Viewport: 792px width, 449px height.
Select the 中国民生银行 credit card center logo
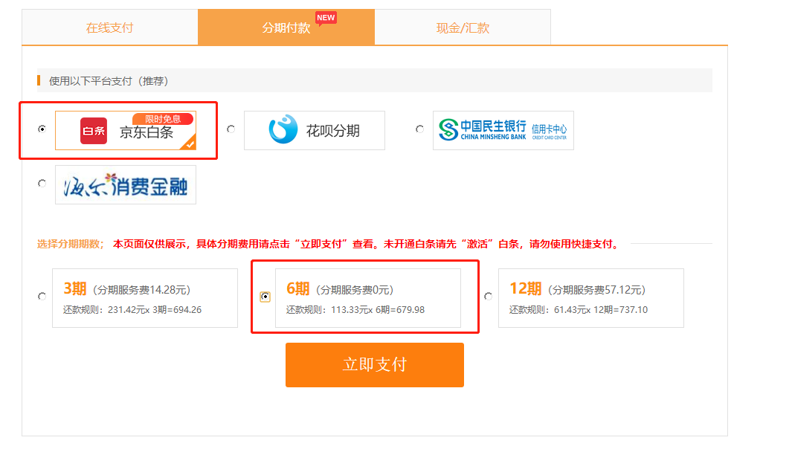tap(503, 130)
